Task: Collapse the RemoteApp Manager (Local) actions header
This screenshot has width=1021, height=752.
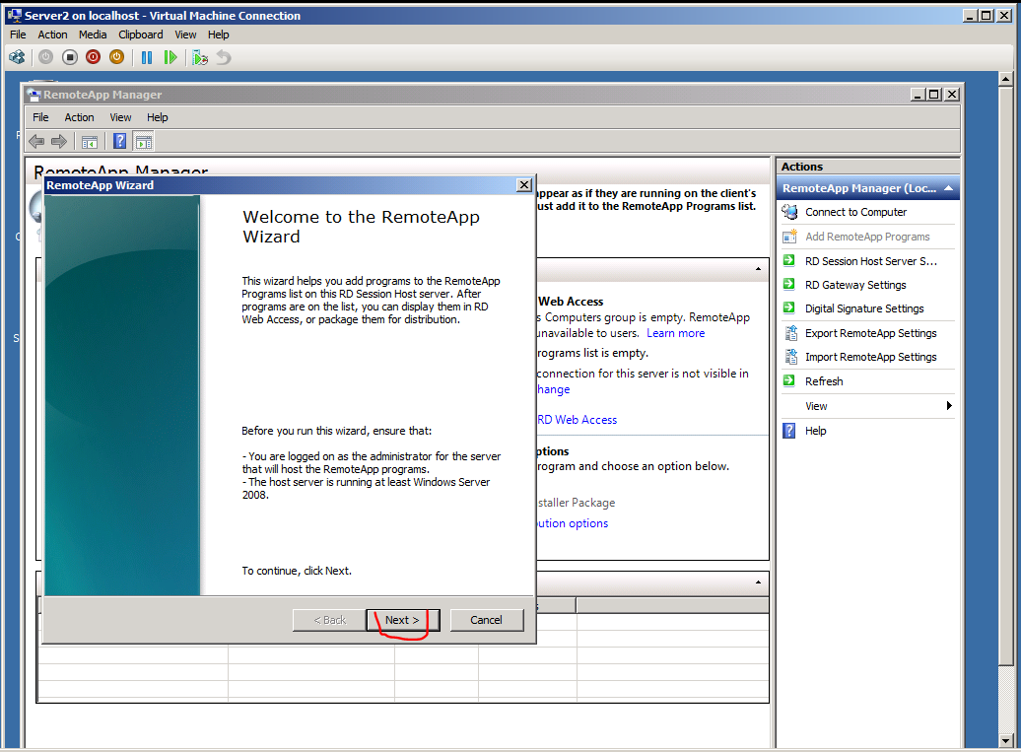Action: (x=948, y=188)
